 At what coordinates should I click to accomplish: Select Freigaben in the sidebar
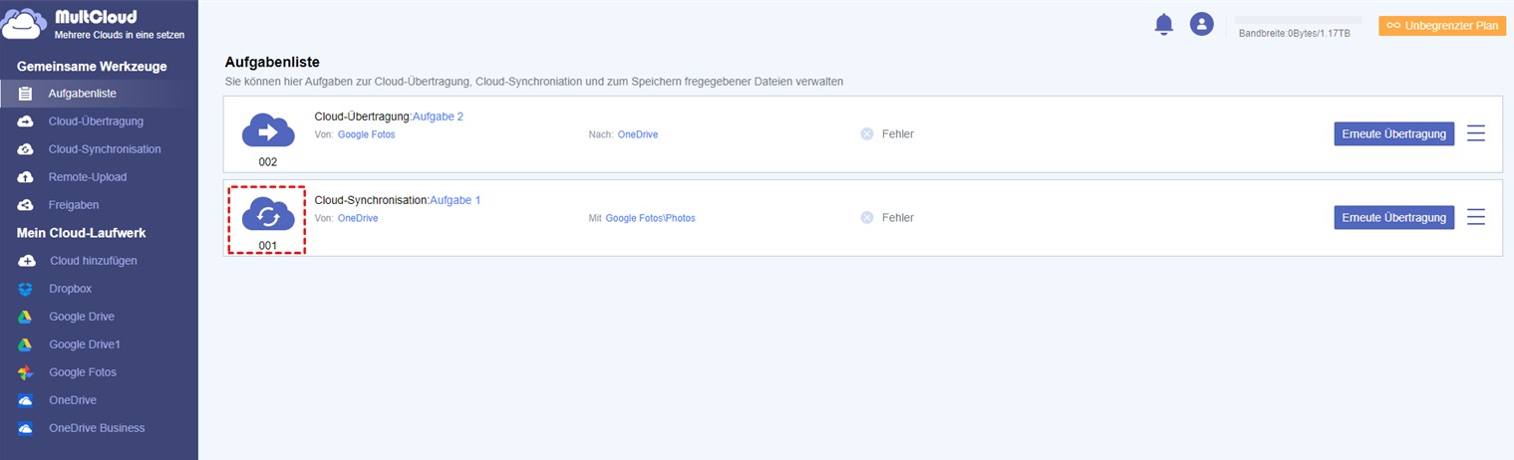(74, 205)
